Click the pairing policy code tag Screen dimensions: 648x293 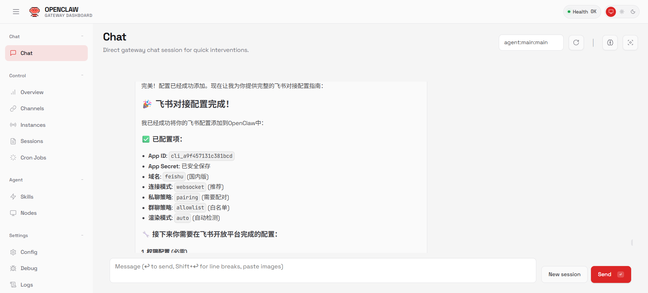click(187, 198)
